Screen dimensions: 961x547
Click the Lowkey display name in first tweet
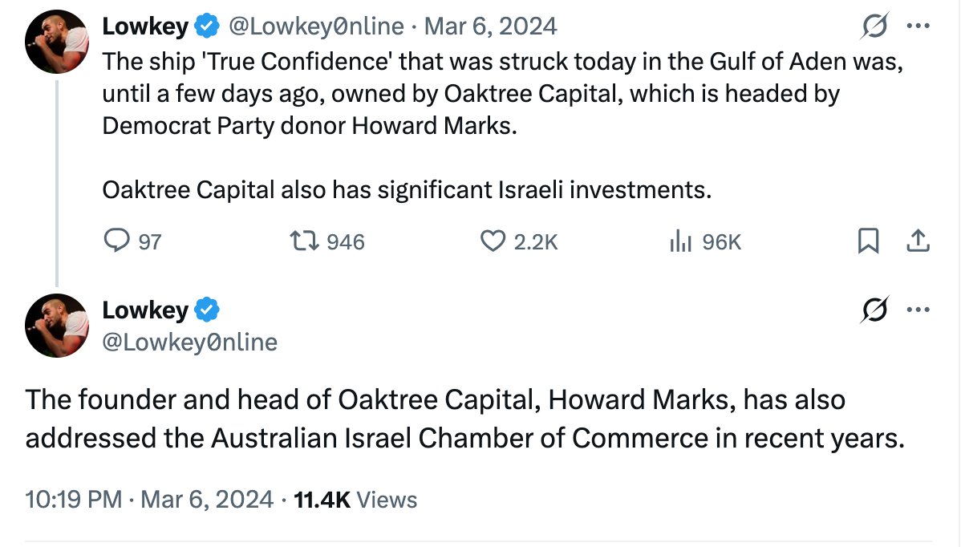point(145,26)
